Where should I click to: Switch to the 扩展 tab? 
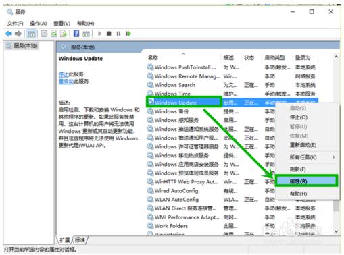click(65, 240)
